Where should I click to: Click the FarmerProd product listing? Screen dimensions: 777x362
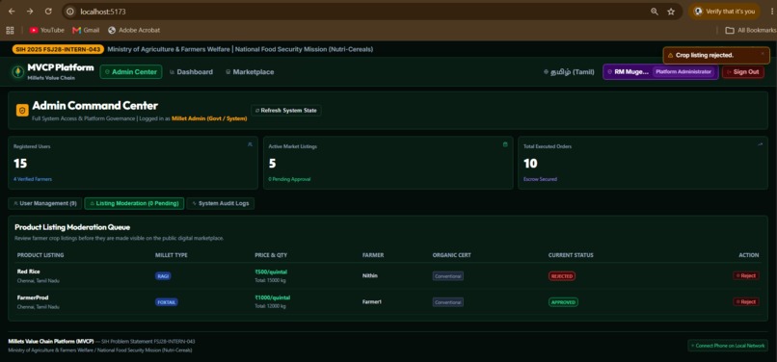click(33, 297)
